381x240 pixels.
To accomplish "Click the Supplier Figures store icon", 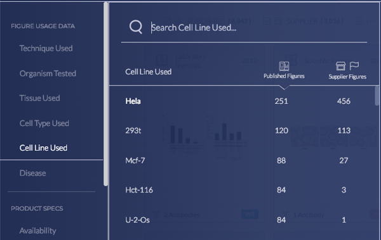I will tap(340, 66).
